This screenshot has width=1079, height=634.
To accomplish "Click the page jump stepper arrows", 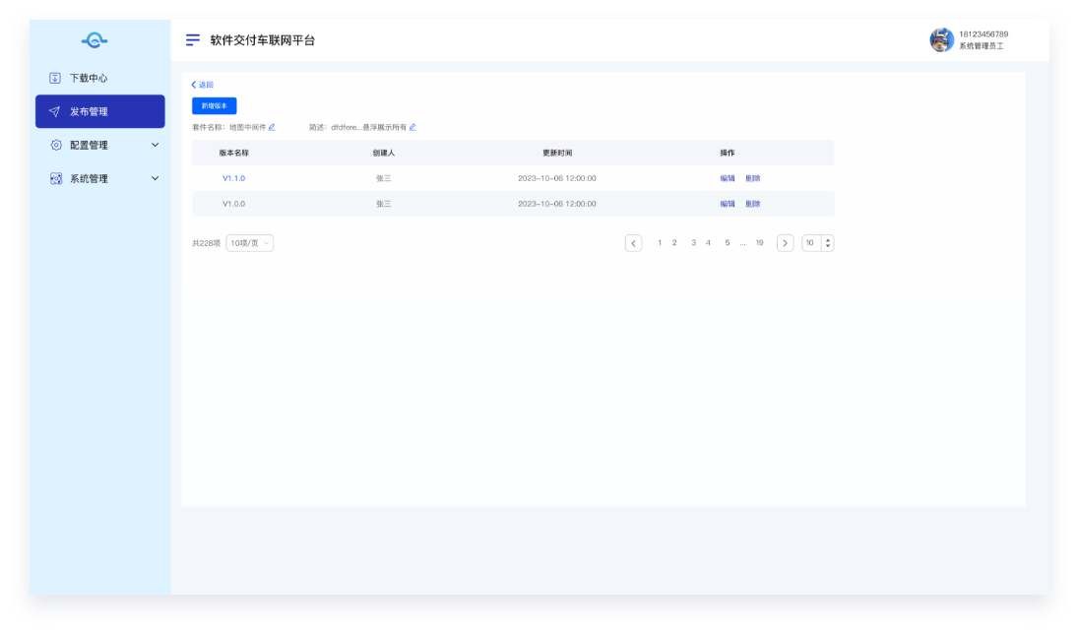I will [x=827, y=243].
